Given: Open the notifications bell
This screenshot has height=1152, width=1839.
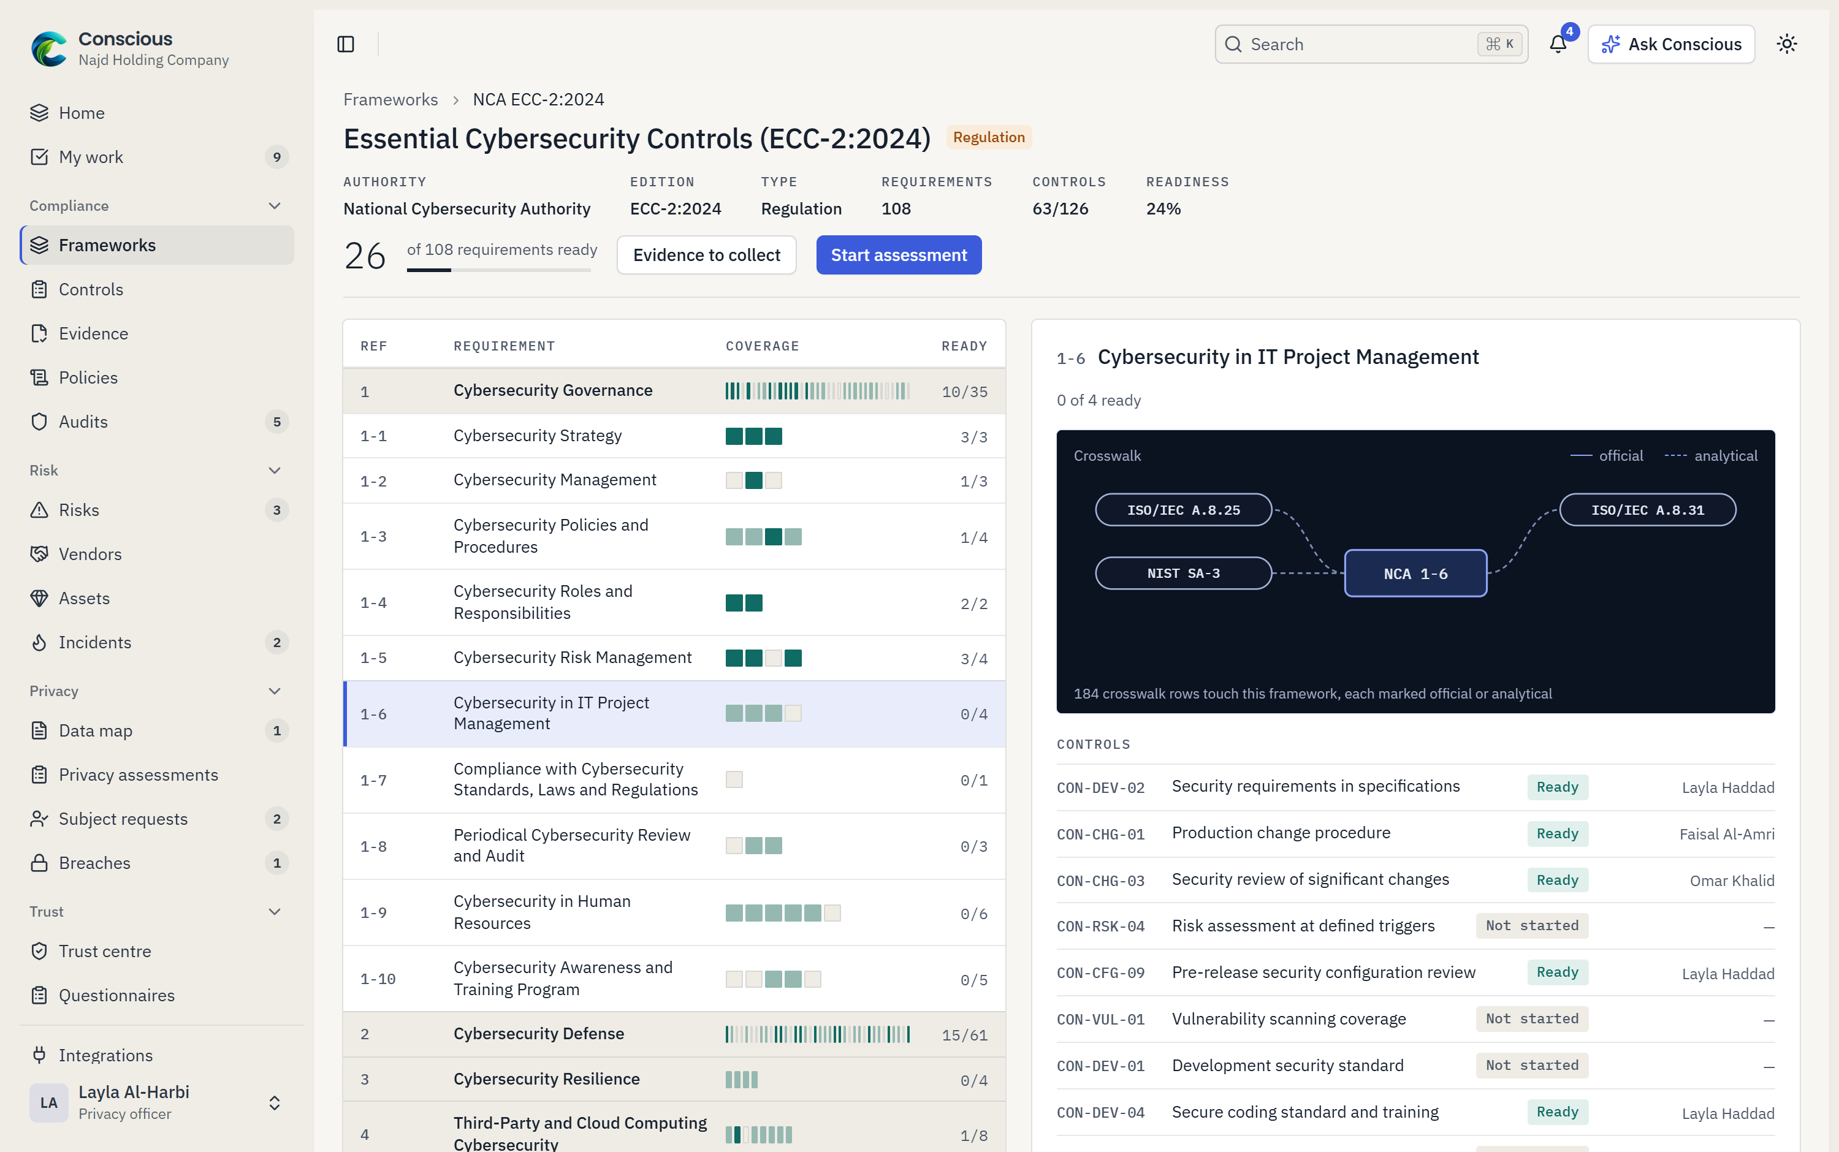Looking at the screenshot, I should point(1558,44).
